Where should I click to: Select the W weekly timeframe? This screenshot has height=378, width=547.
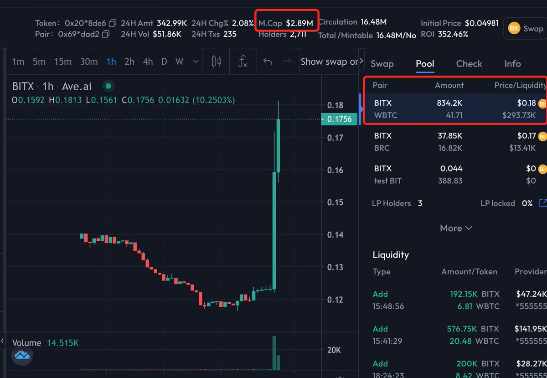tap(180, 62)
